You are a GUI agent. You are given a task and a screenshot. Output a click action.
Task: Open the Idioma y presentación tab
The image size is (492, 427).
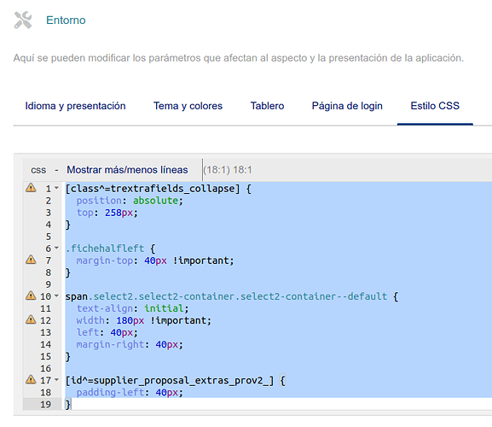pos(75,106)
